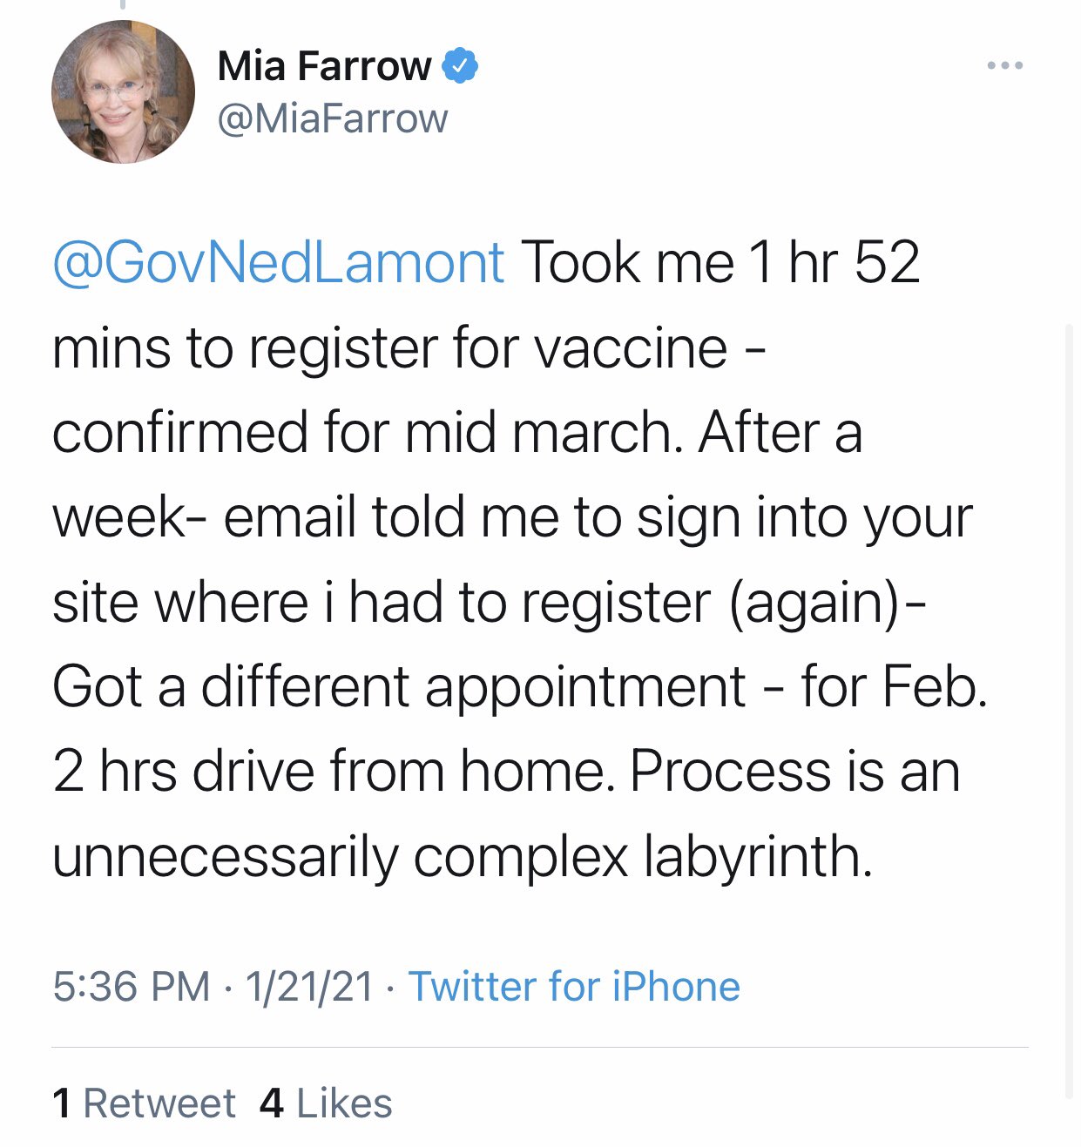Click the word "Feb." in the tweet
The height and width of the screenshot is (1147, 1081).
(935, 687)
